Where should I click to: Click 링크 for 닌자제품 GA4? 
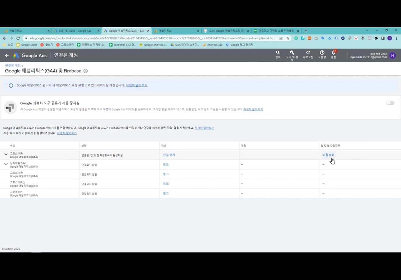pyautogui.click(x=166, y=164)
